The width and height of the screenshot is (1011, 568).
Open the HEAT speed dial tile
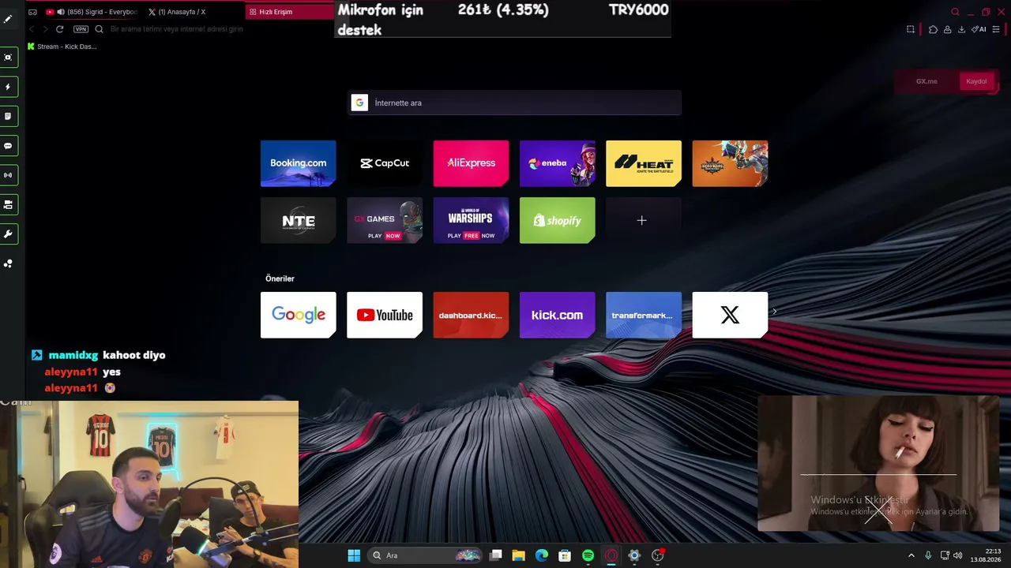coord(644,163)
